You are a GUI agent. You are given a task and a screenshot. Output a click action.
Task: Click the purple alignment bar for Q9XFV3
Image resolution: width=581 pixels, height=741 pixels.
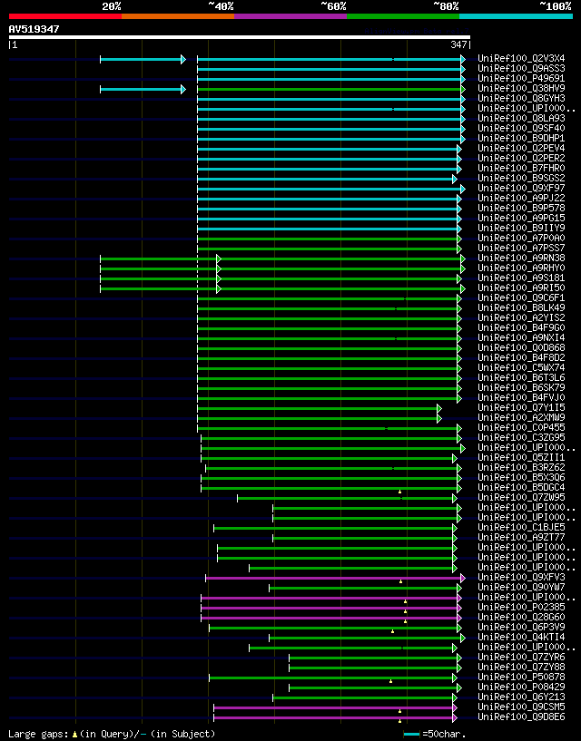pyautogui.click(x=335, y=578)
